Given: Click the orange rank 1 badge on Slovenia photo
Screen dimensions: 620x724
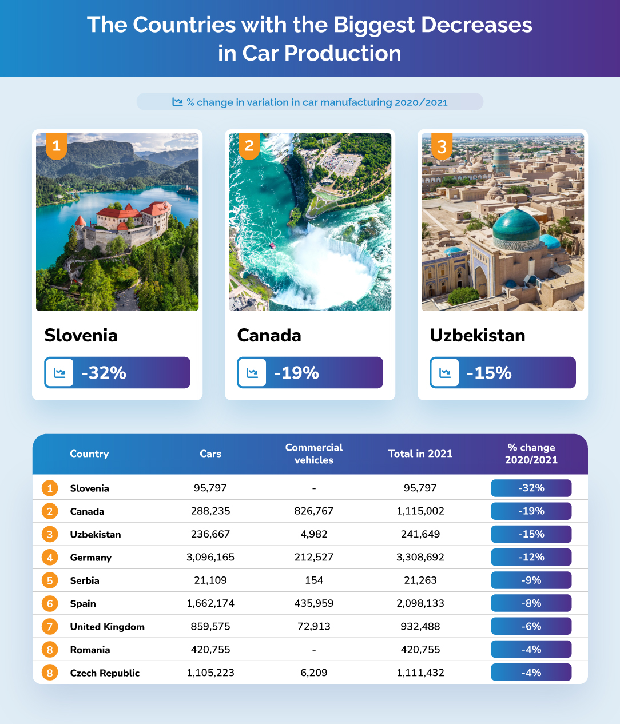Looking at the screenshot, I should coord(56,146).
